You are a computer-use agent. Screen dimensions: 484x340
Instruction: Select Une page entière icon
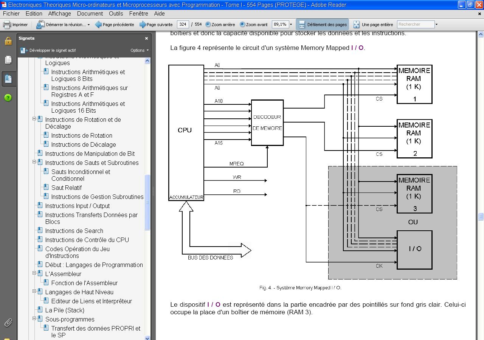[x=356, y=25]
